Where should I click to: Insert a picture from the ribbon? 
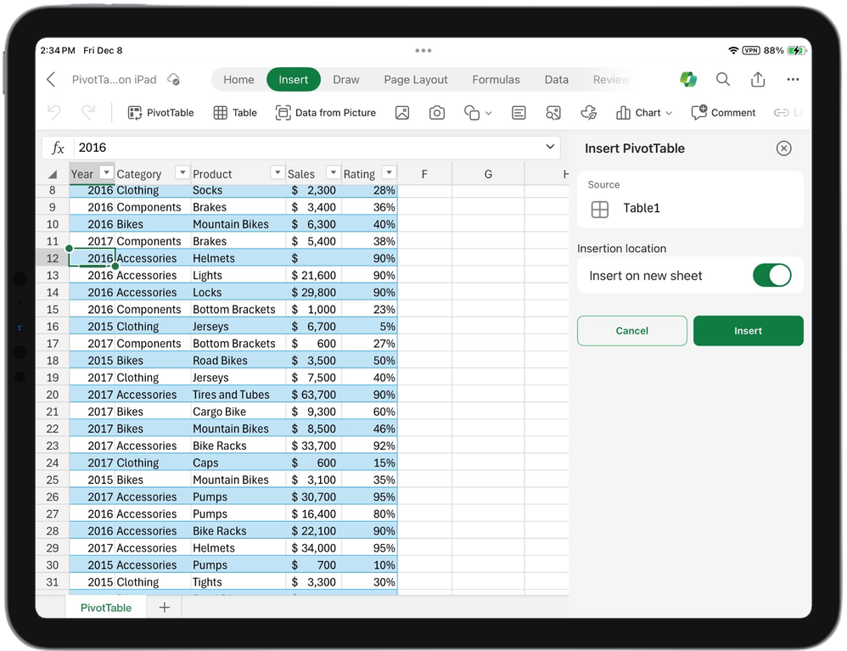click(x=402, y=112)
